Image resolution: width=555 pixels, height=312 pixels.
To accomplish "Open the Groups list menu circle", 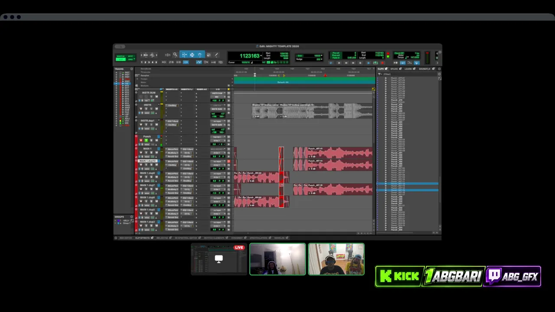I will point(132,216).
